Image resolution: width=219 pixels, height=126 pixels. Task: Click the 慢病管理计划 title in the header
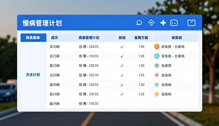pos(42,23)
